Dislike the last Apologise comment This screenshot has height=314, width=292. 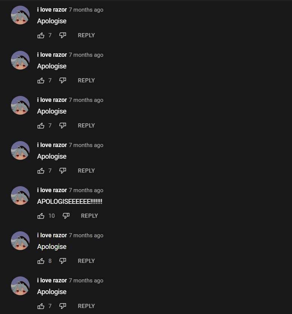[63, 306]
